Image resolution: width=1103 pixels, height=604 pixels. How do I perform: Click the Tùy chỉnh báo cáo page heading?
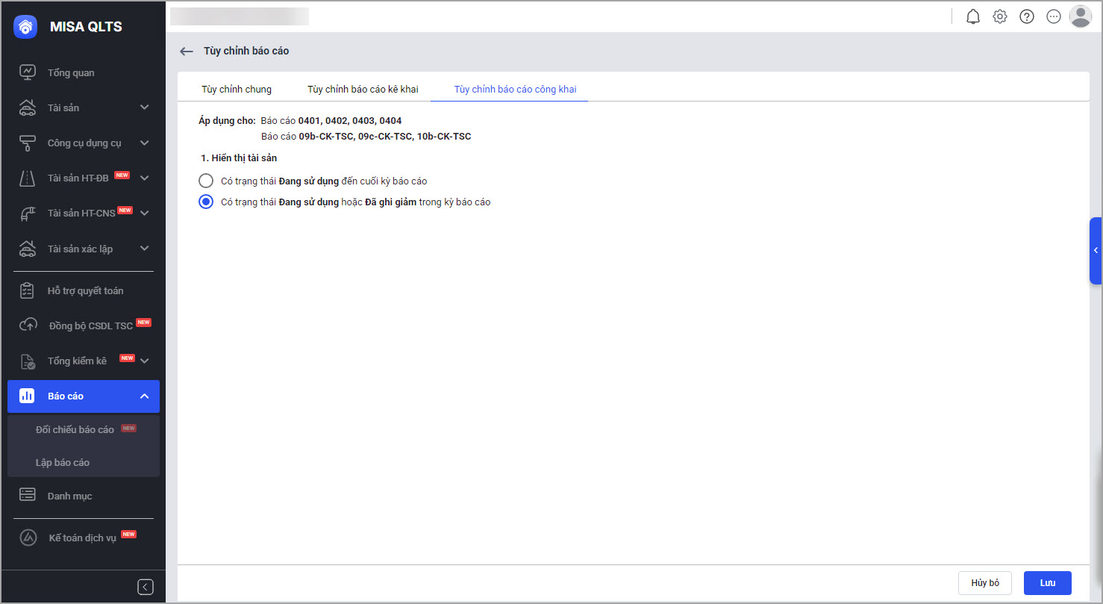pos(246,51)
